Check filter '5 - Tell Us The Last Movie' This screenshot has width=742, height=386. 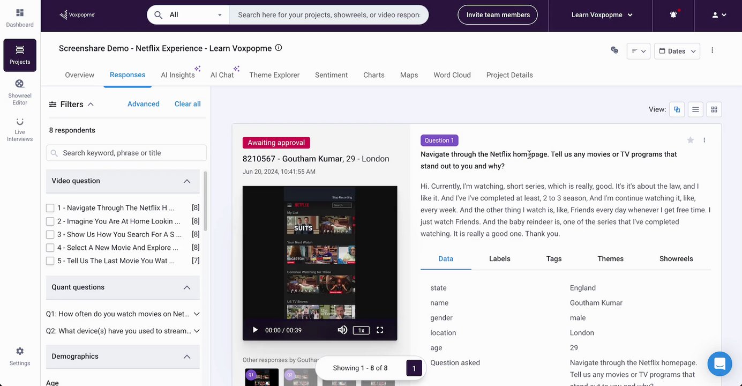[x=50, y=261]
